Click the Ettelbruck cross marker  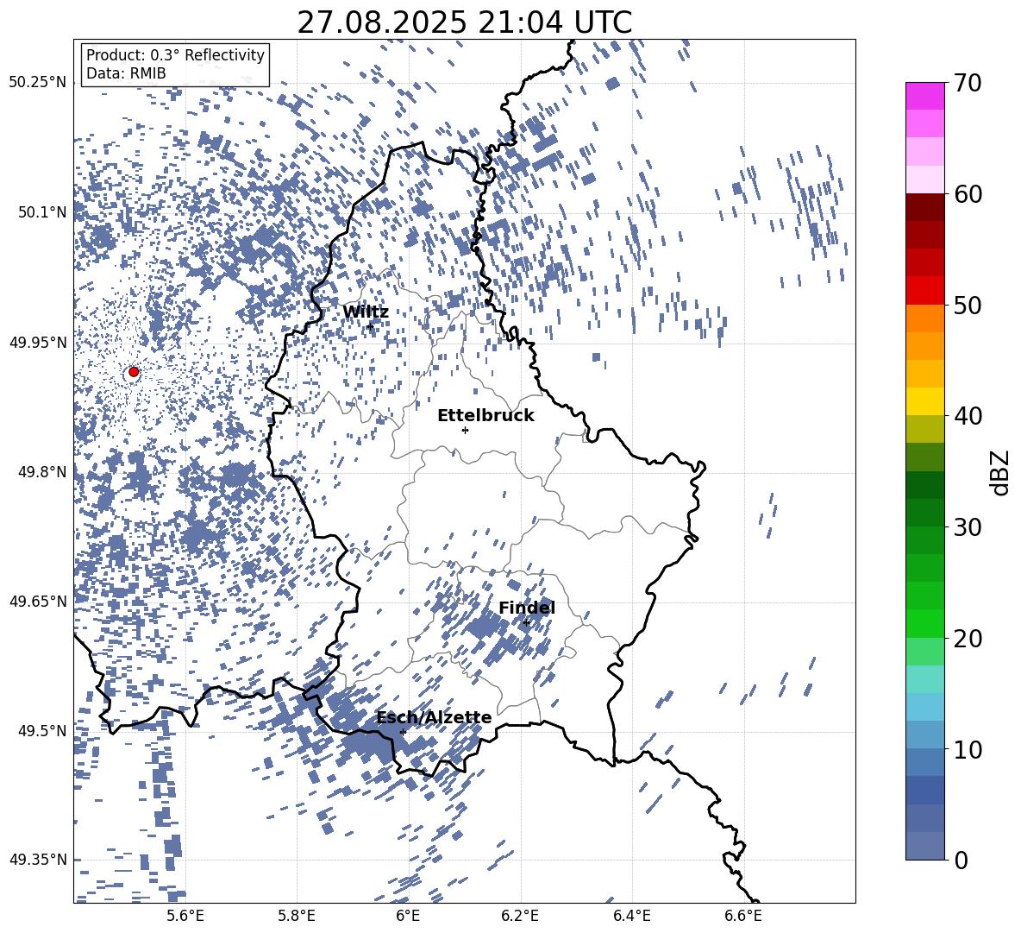click(465, 430)
